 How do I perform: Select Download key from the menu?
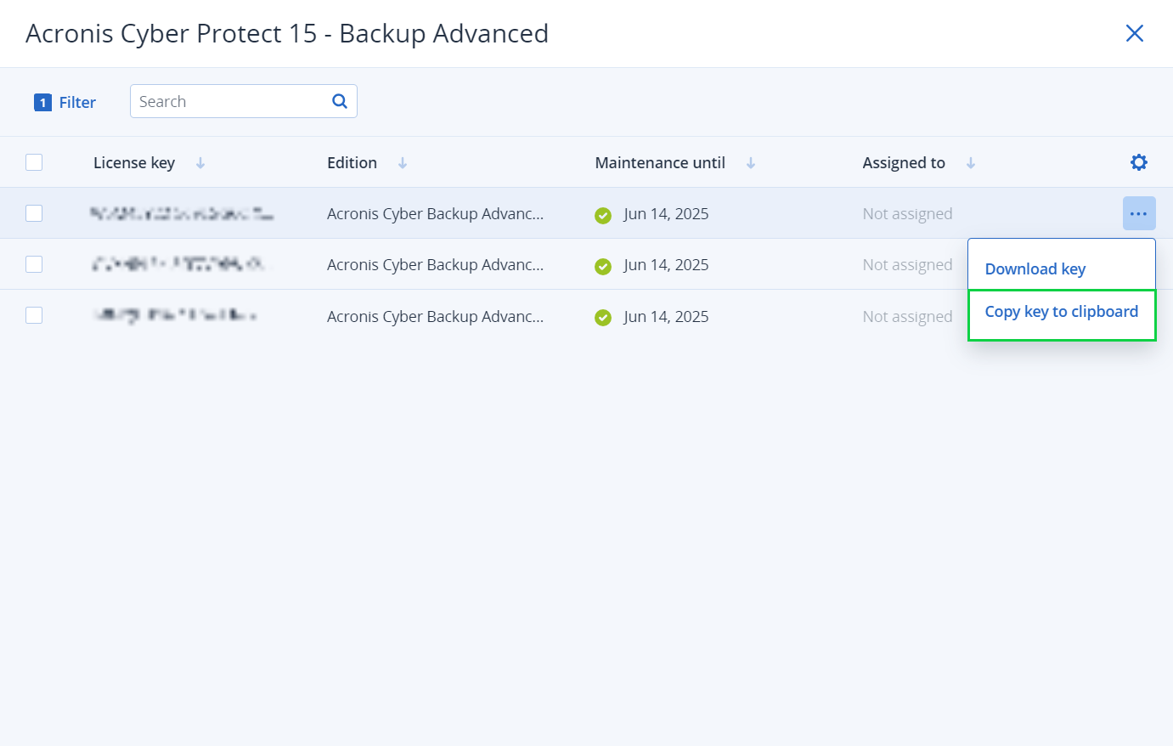(1035, 268)
